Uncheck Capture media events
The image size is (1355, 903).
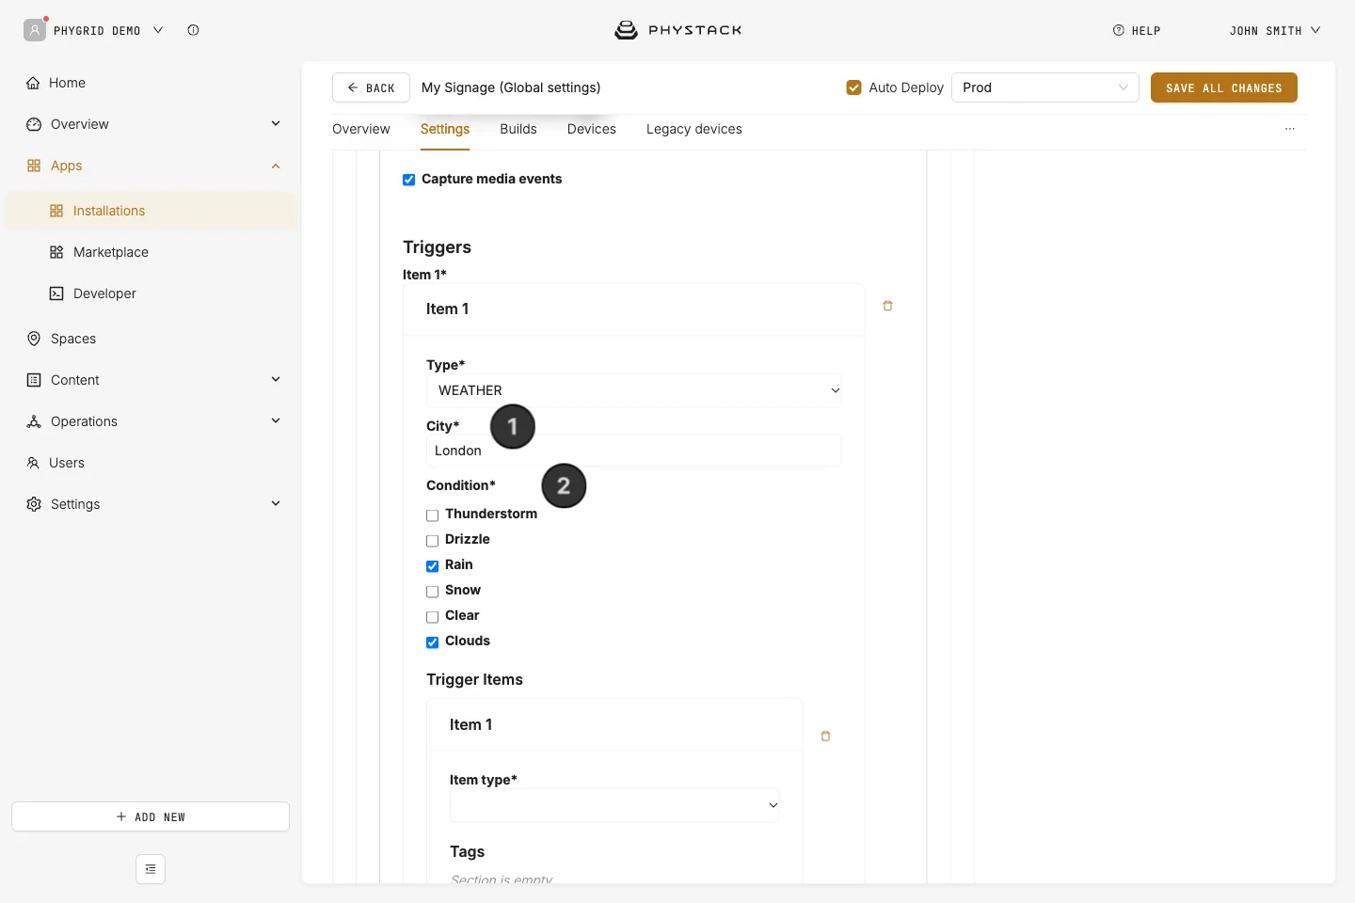point(409,180)
